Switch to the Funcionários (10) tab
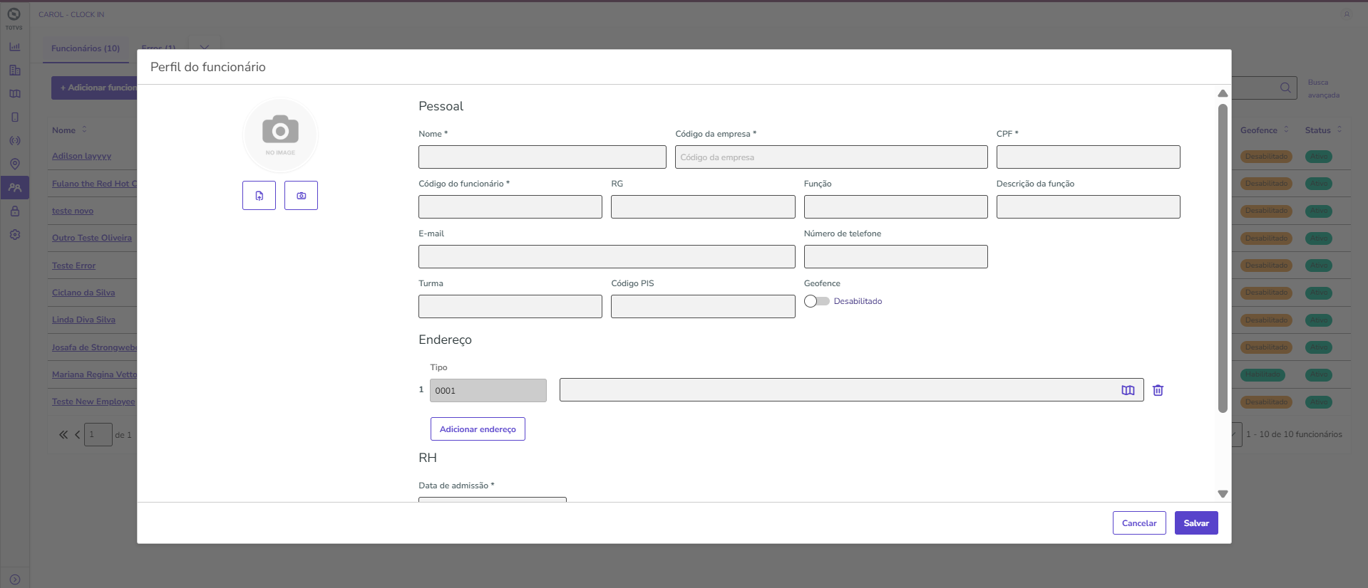Viewport: 1368px width, 588px height. [86, 48]
